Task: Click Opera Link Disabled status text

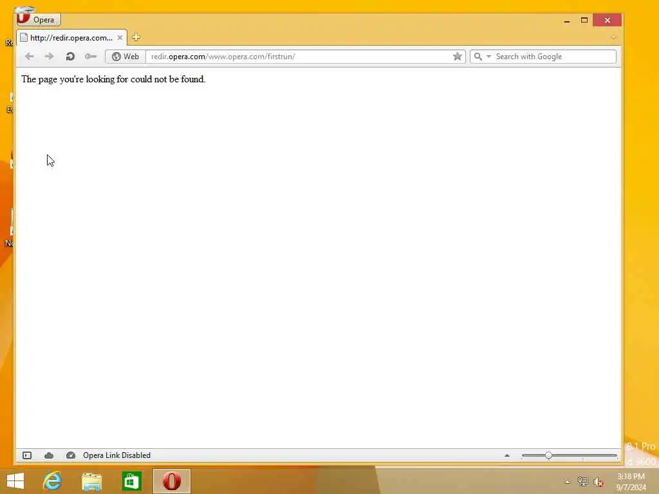Action: [x=117, y=455]
